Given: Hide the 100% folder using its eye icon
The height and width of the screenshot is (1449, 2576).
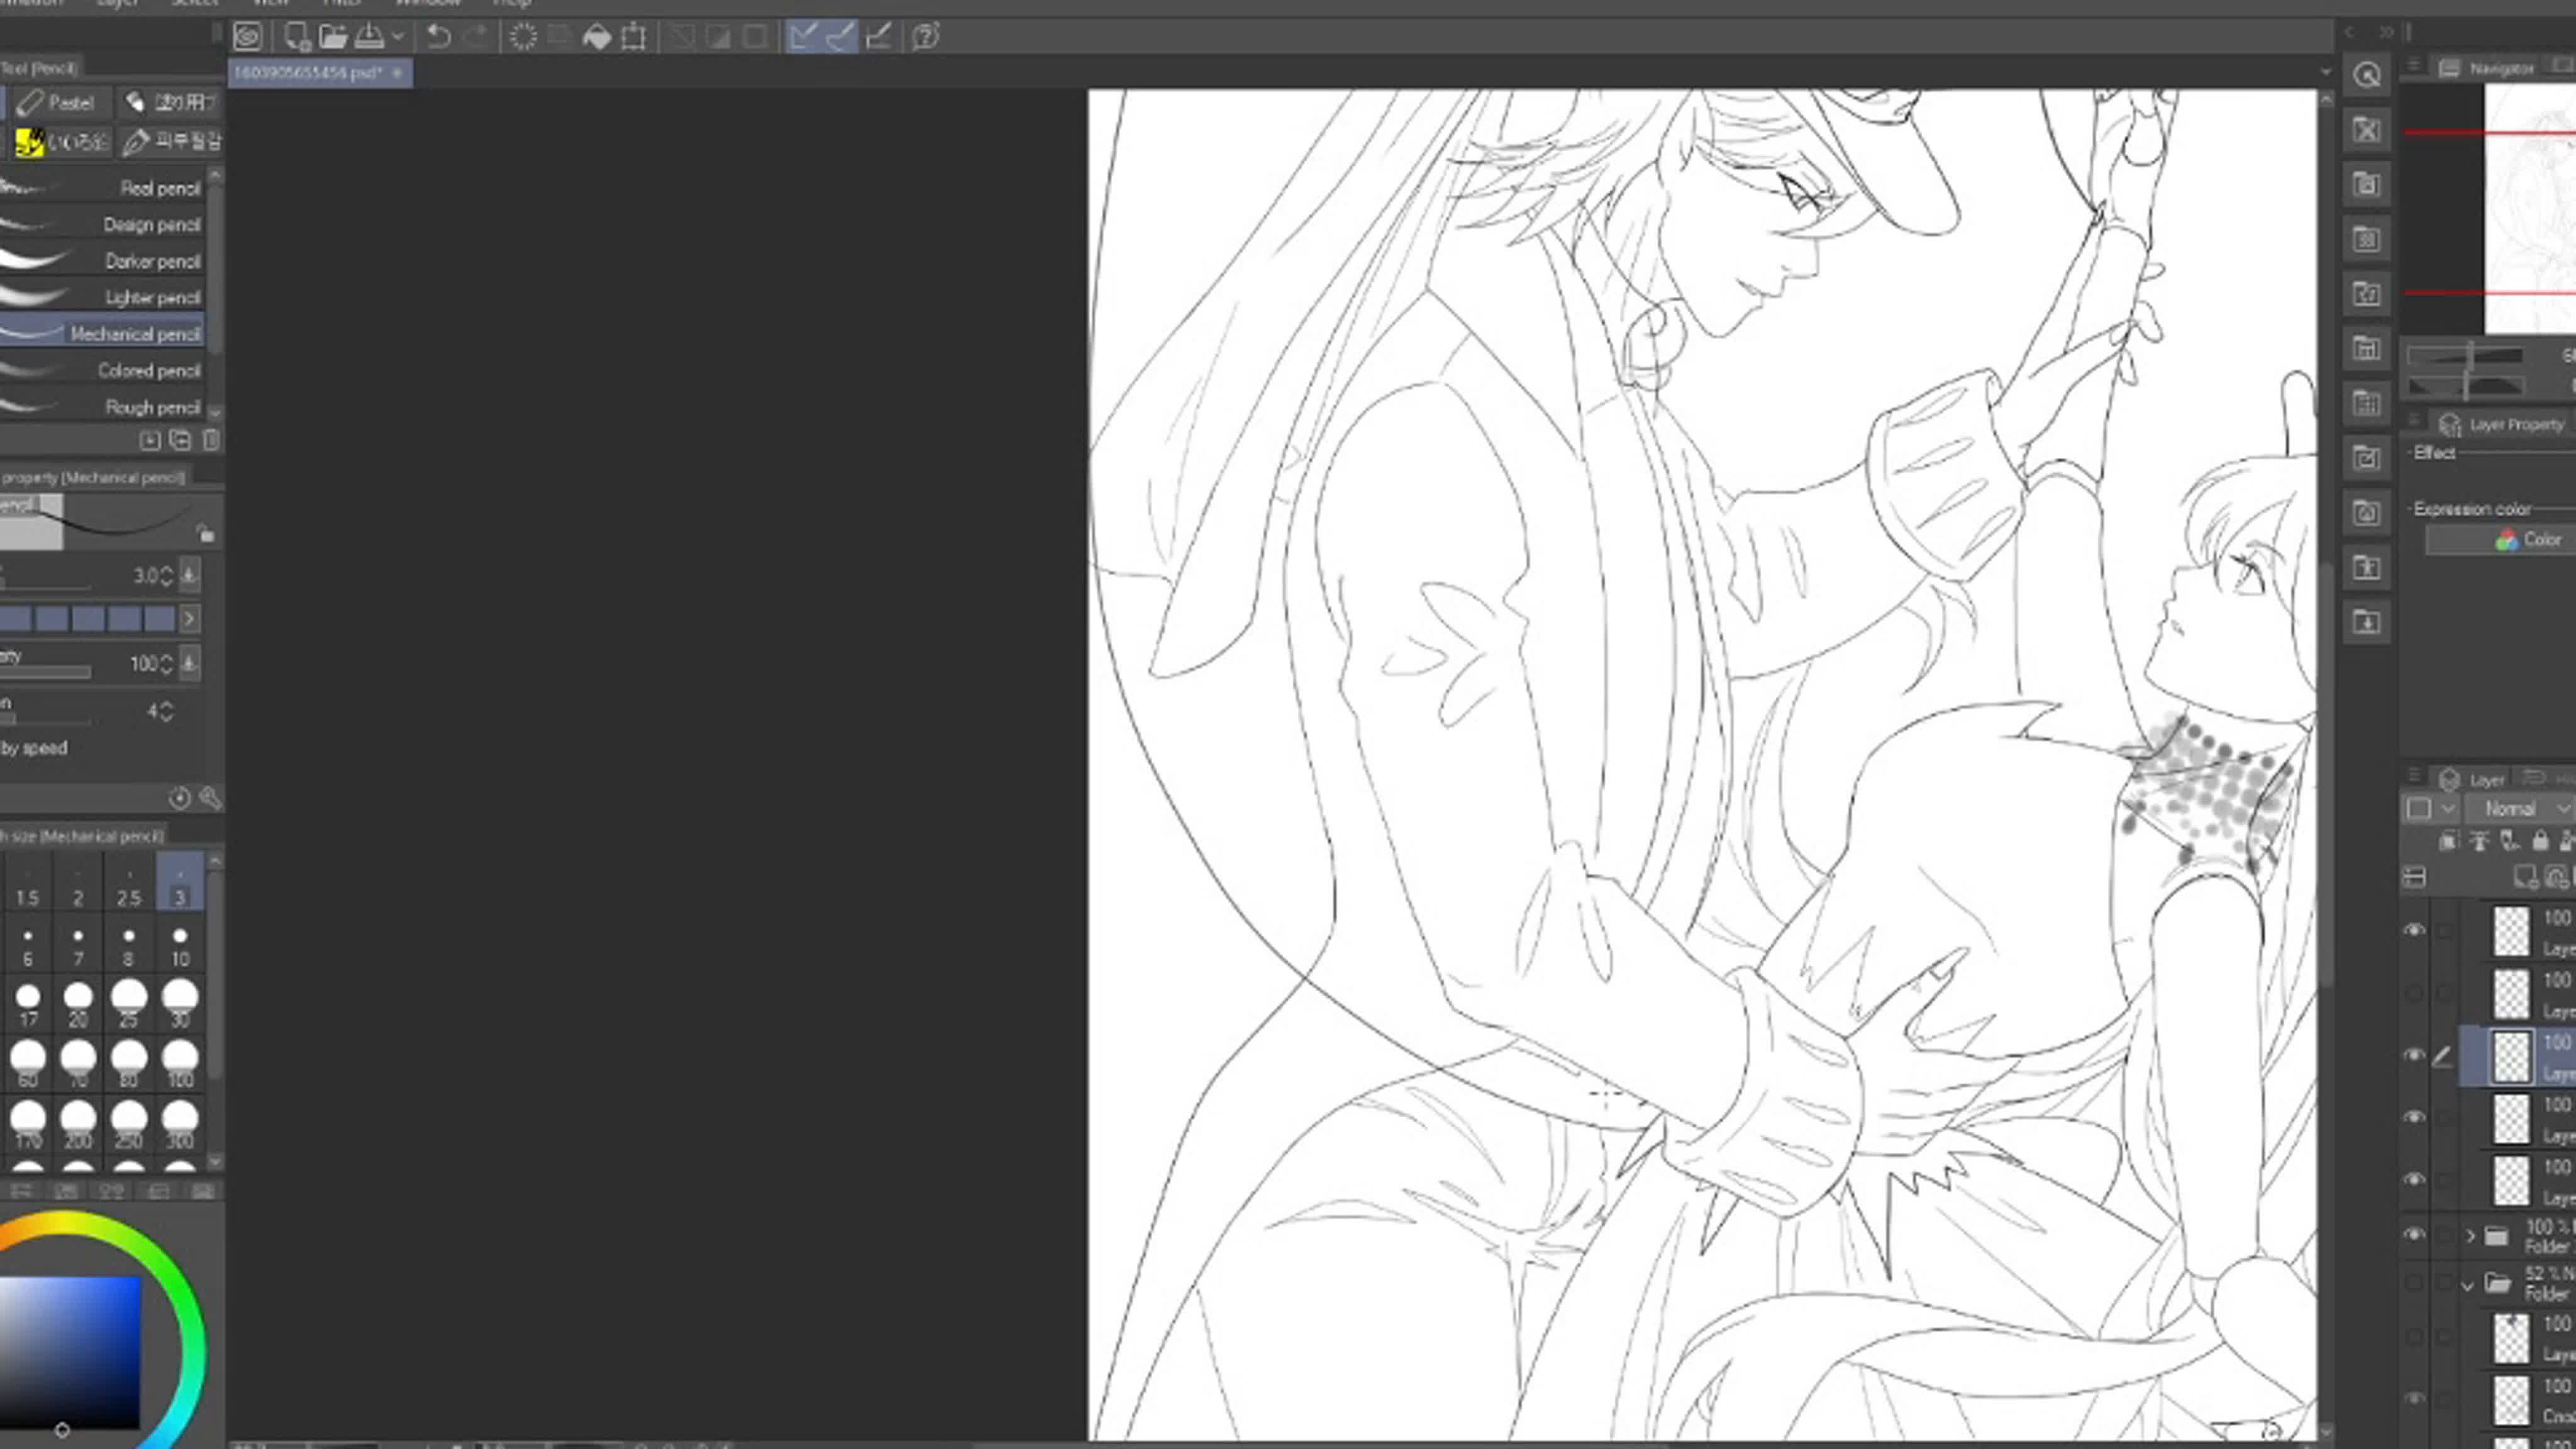Looking at the screenshot, I should (x=2414, y=1236).
